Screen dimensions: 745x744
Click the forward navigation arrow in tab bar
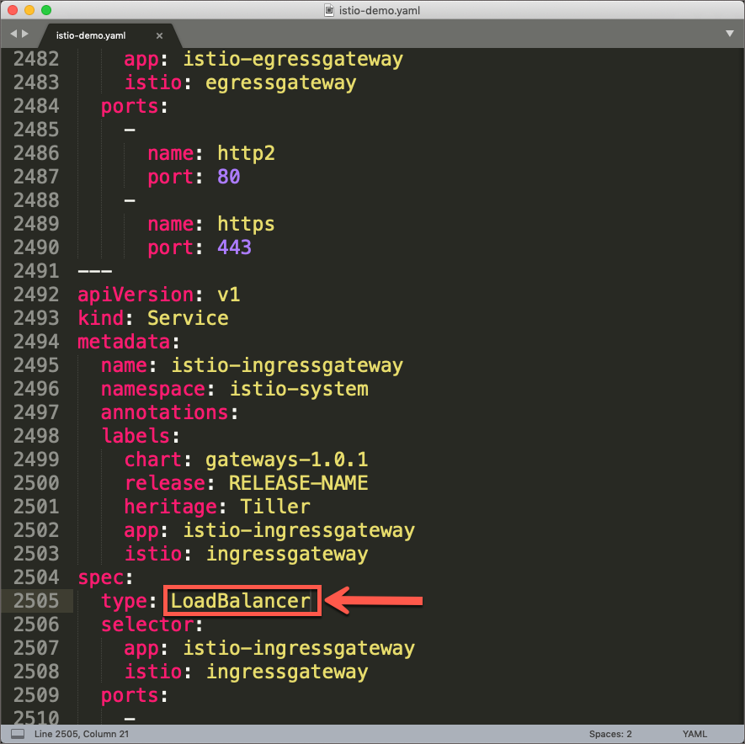(25, 34)
